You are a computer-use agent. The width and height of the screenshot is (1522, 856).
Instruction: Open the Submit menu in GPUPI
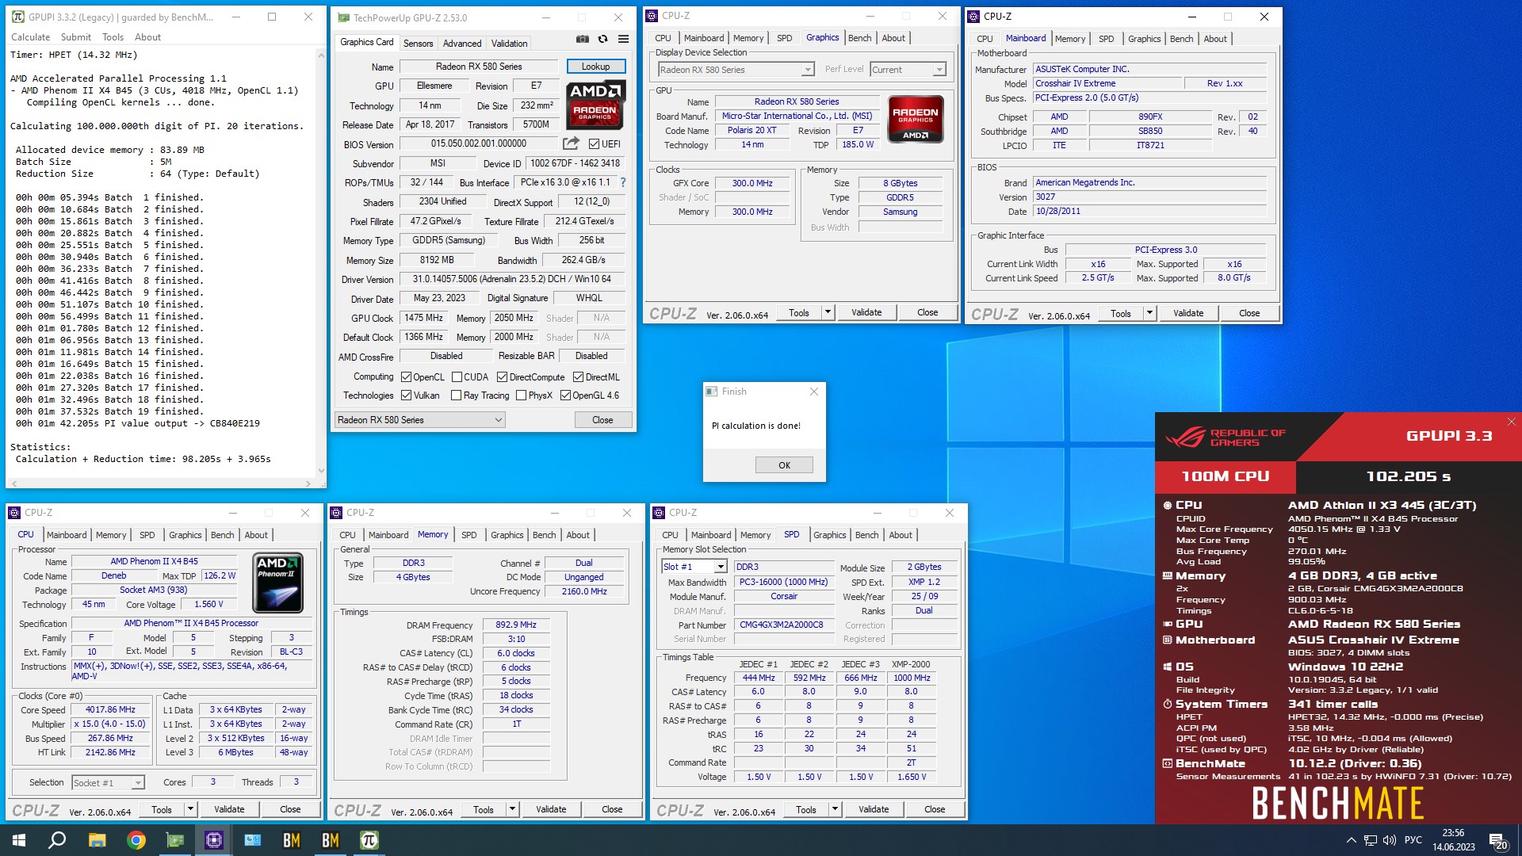[76, 37]
